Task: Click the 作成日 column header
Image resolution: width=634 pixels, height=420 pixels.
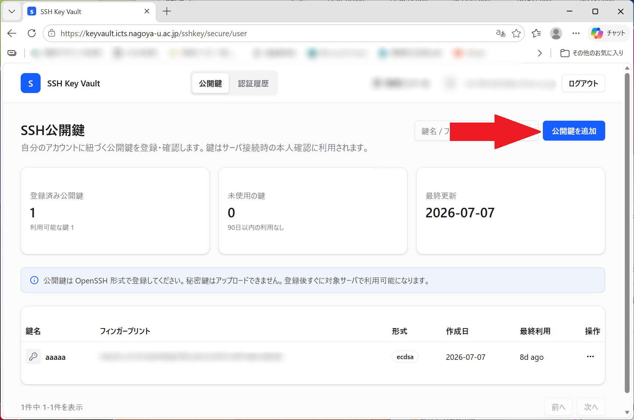Action: (x=457, y=331)
